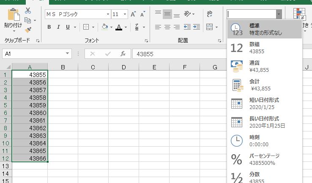Open the text orientation tool

pyautogui.click(x=187, y=14)
